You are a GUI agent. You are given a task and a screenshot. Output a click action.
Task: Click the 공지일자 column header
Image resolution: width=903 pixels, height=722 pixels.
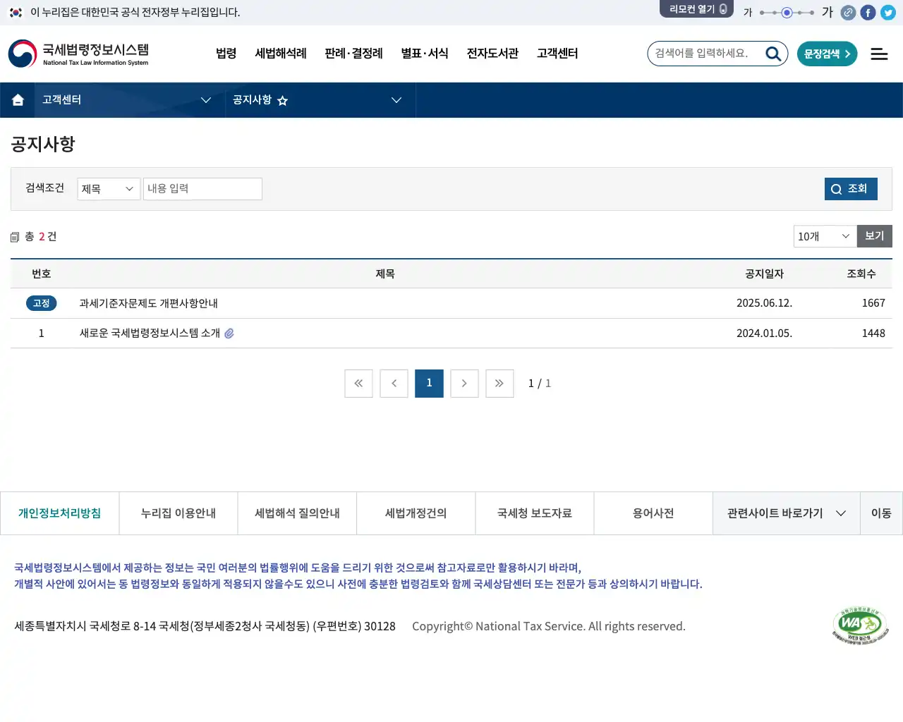click(x=765, y=274)
